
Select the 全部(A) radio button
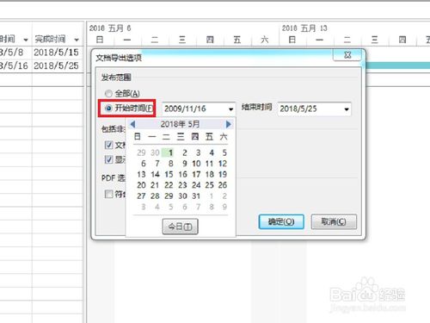(x=108, y=94)
